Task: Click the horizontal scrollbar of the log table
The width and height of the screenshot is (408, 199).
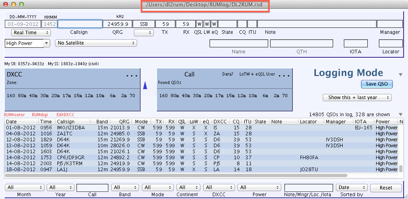Action: [x=176, y=176]
